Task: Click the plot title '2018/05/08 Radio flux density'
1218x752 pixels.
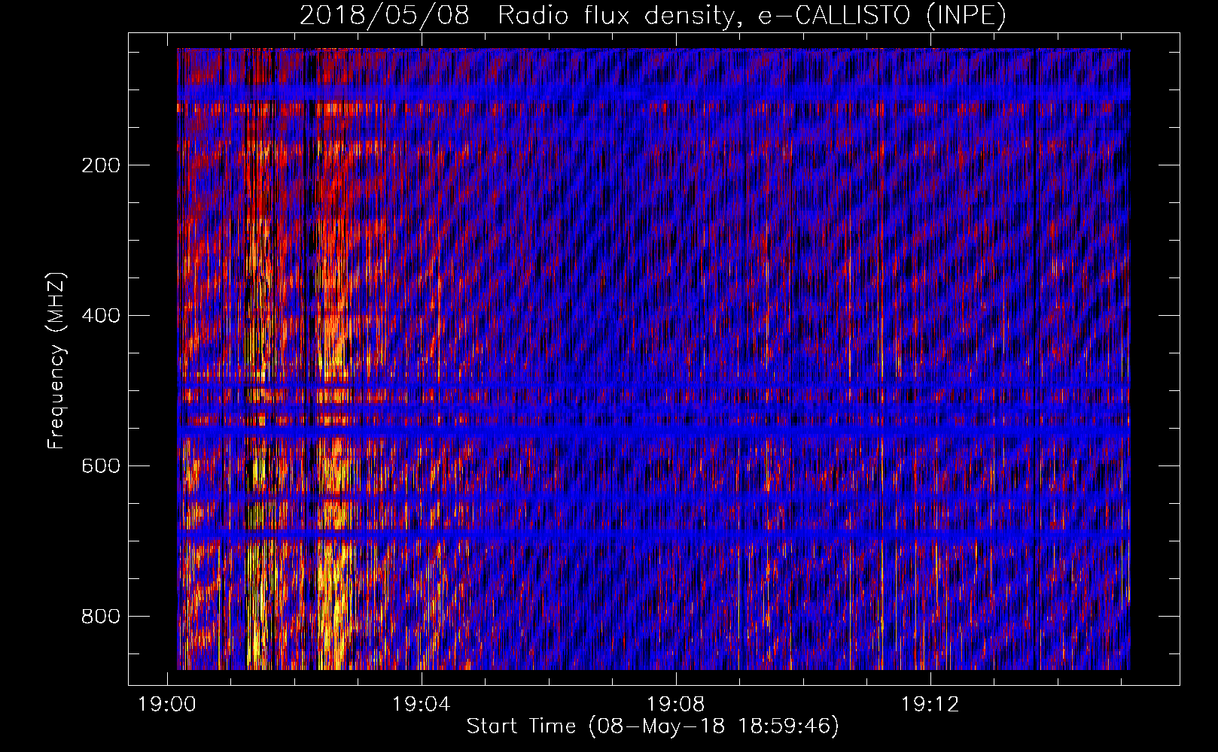Action: (x=653, y=15)
